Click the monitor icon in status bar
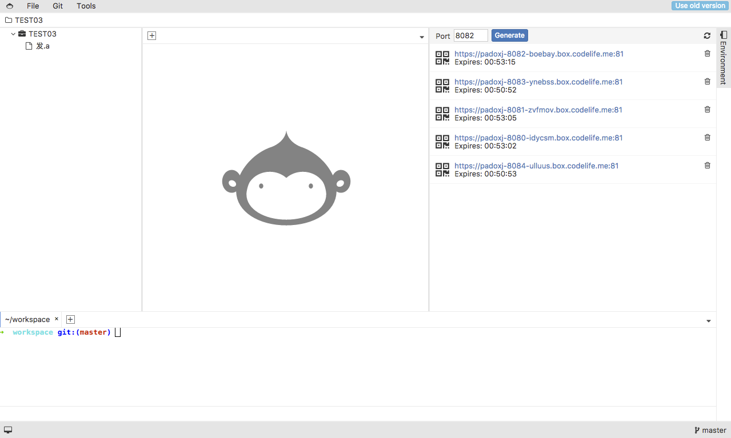The image size is (731, 438). [8, 430]
